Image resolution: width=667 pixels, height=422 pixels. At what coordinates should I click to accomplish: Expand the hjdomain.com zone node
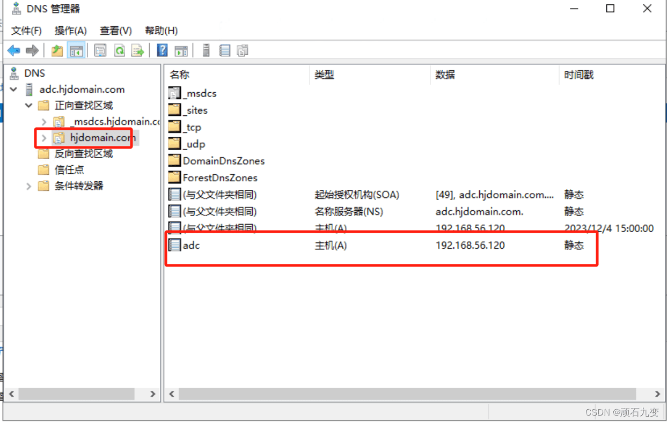(44, 138)
